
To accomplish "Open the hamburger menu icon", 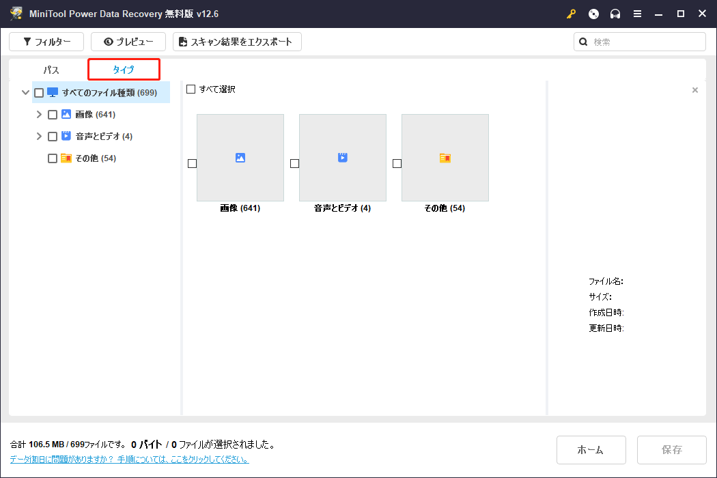I will click(637, 14).
